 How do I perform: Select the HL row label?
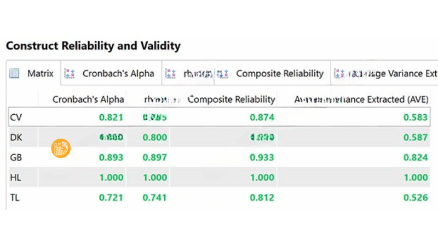(16, 177)
